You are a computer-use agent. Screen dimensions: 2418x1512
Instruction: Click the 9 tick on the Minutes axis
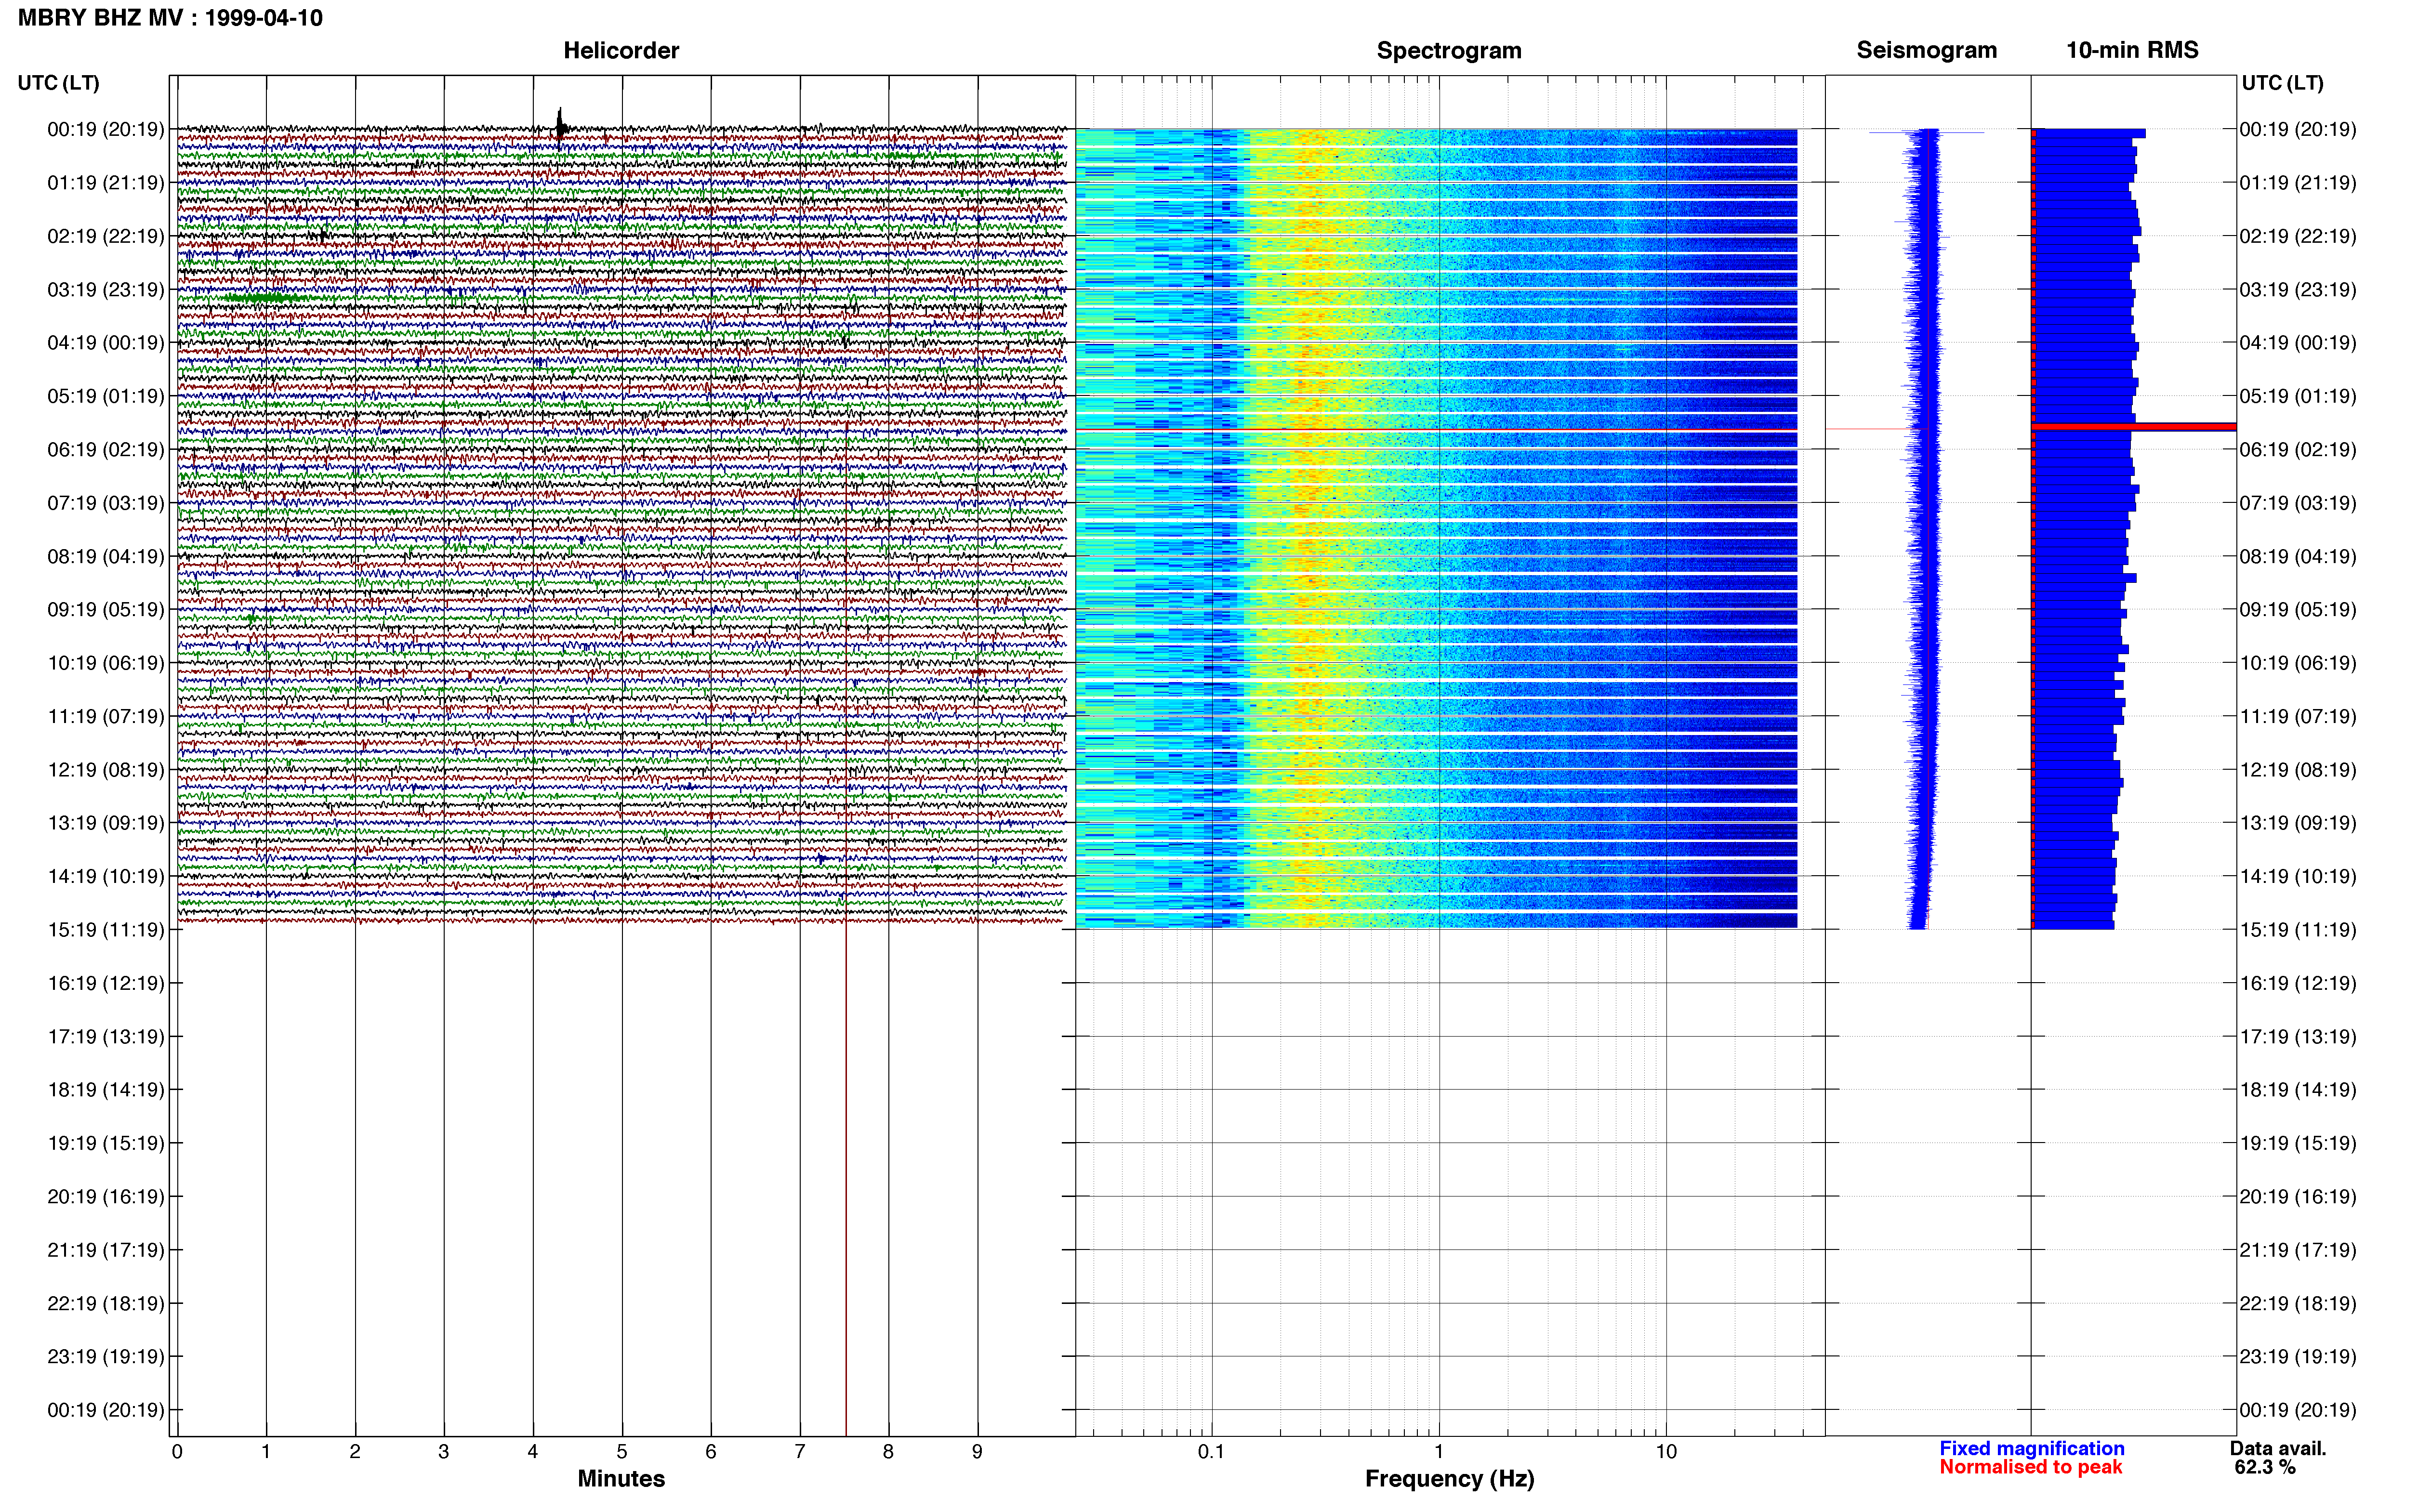pyautogui.click(x=977, y=1452)
